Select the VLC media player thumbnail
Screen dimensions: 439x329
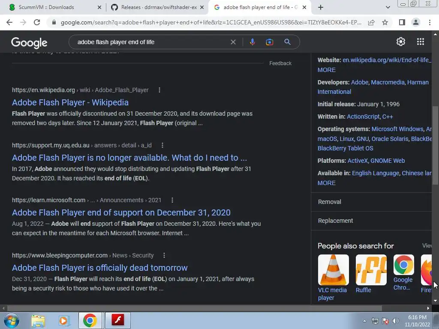pos(333,270)
